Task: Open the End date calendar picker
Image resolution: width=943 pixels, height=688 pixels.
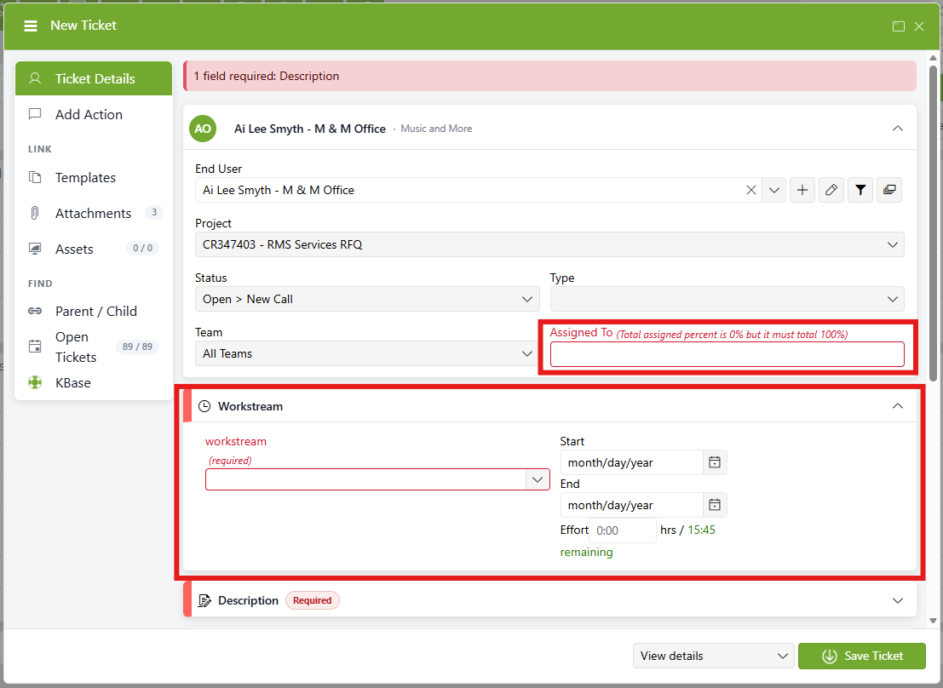Action: [715, 505]
